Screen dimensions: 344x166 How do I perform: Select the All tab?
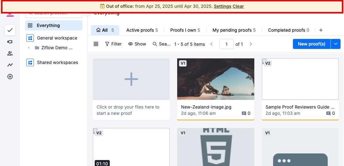tap(105, 30)
